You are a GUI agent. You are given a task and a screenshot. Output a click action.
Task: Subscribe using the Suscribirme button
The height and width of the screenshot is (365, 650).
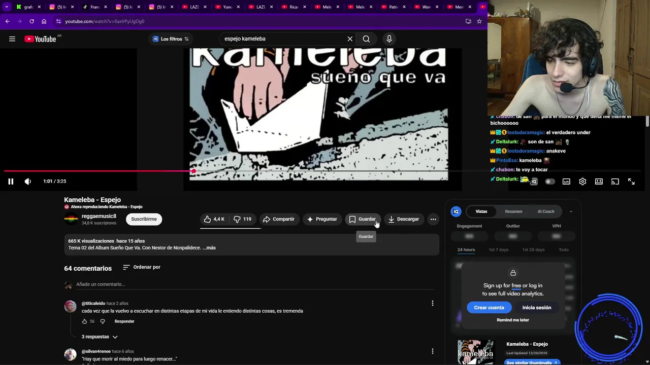pyautogui.click(x=144, y=219)
